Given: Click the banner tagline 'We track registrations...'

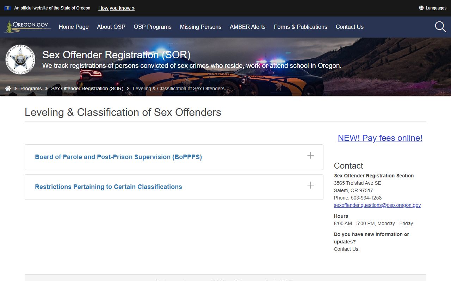Looking at the screenshot, I should [192, 66].
